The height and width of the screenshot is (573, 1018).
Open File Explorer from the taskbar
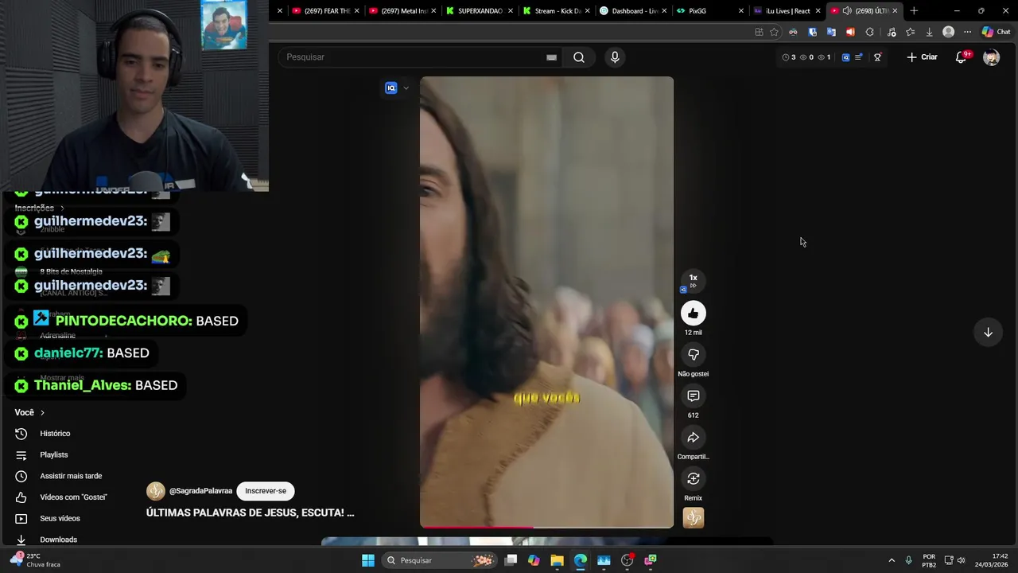(558, 560)
